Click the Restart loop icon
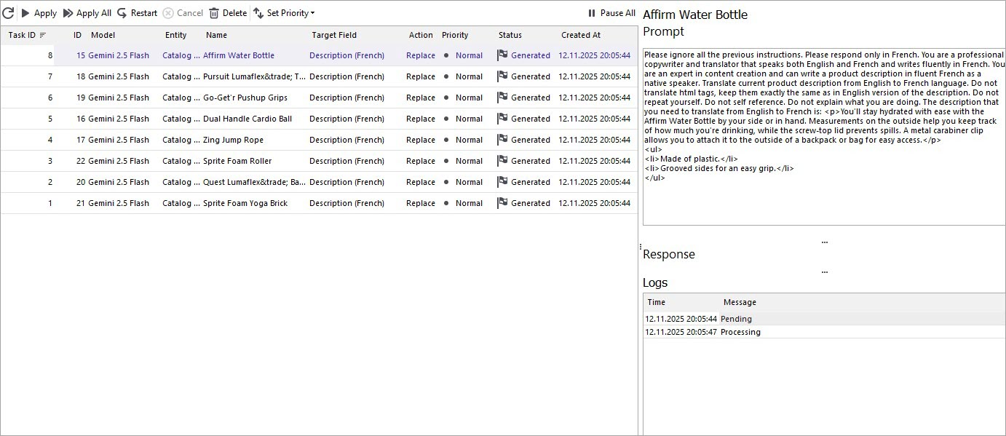The image size is (1006, 436). pyautogui.click(x=121, y=12)
